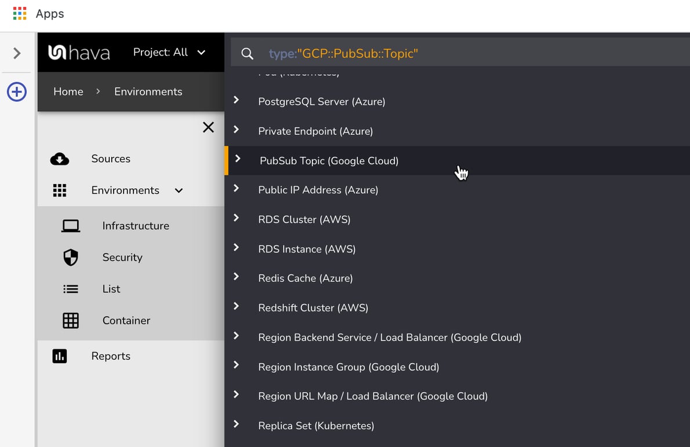The height and width of the screenshot is (447, 690).
Task: Select the Container view icon
Action: point(70,320)
